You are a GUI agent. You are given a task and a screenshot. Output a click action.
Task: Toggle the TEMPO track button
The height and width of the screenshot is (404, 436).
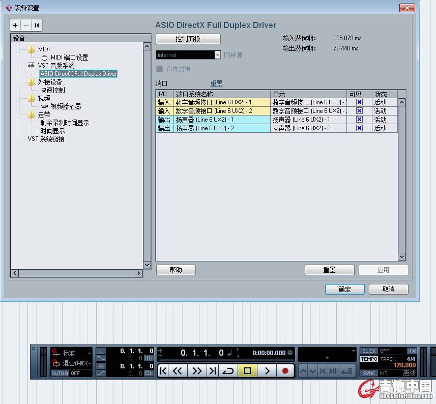coord(369,359)
